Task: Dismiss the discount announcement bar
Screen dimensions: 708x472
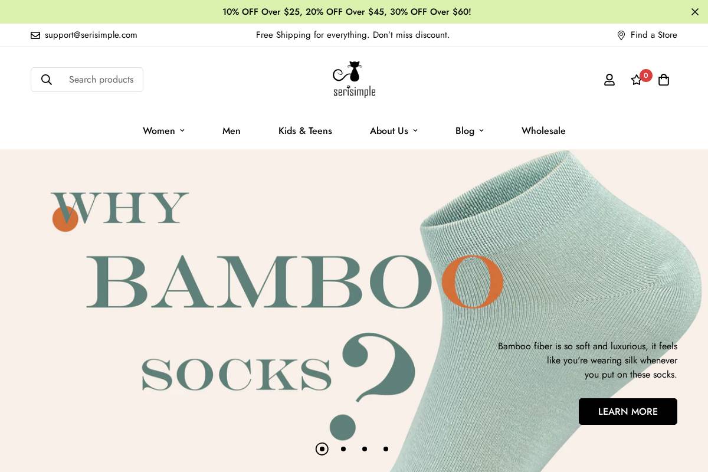Action: [x=695, y=12]
